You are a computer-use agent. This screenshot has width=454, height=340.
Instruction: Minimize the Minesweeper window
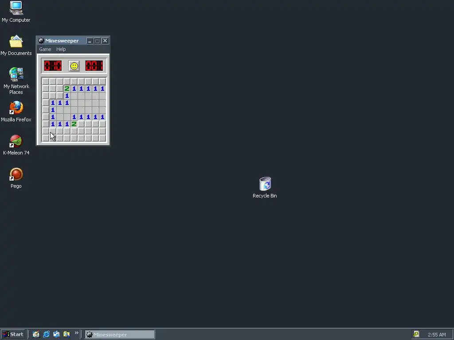point(90,41)
